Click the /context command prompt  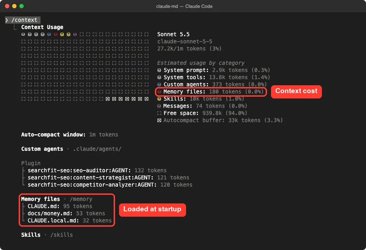[23, 20]
